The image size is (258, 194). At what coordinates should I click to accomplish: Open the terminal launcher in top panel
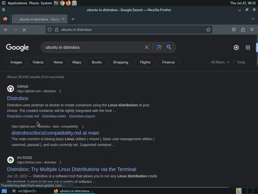(x=56, y=3)
